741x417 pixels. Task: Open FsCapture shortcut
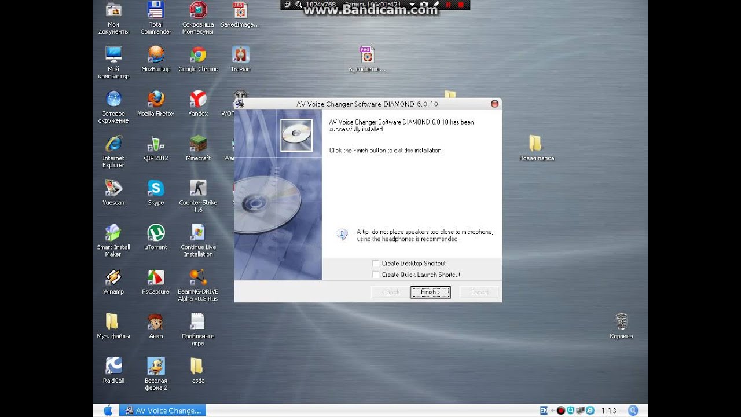(x=156, y=282)
